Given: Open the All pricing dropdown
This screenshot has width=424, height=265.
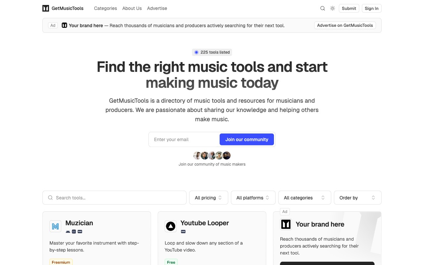Looking at the screenshot, I should (209, 197).
